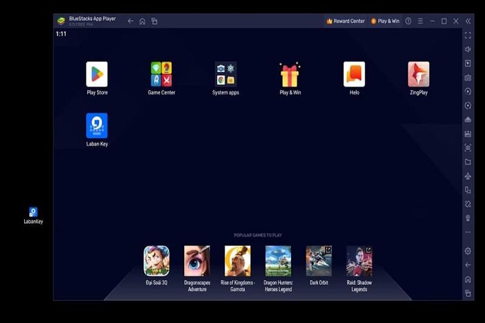Open the help question mark icon
The width and height of the screenshot is (485, 323).
point(408,21)
